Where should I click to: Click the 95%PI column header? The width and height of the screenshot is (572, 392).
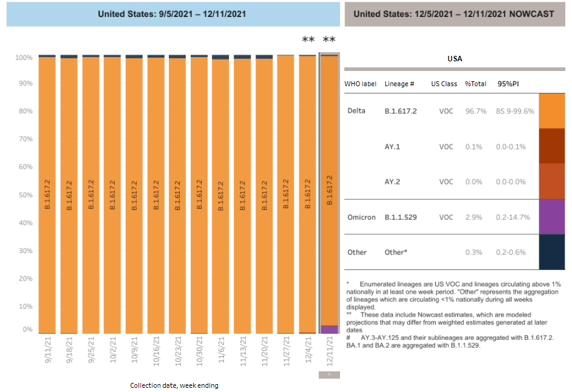coord(508,84)
